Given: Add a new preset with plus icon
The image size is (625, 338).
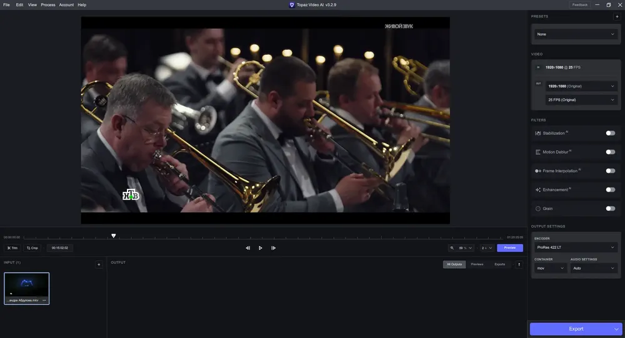Looking at the screenshot, I should pos(617,16).
